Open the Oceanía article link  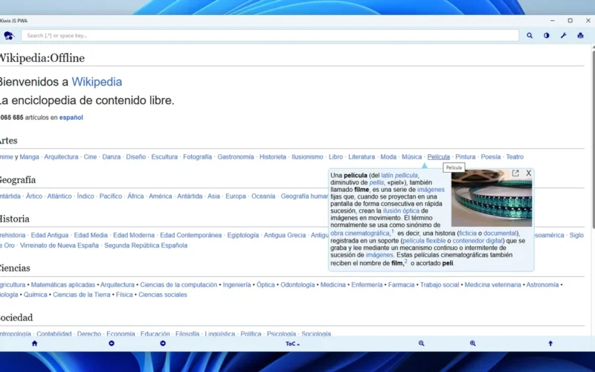(x=263, y=196)
